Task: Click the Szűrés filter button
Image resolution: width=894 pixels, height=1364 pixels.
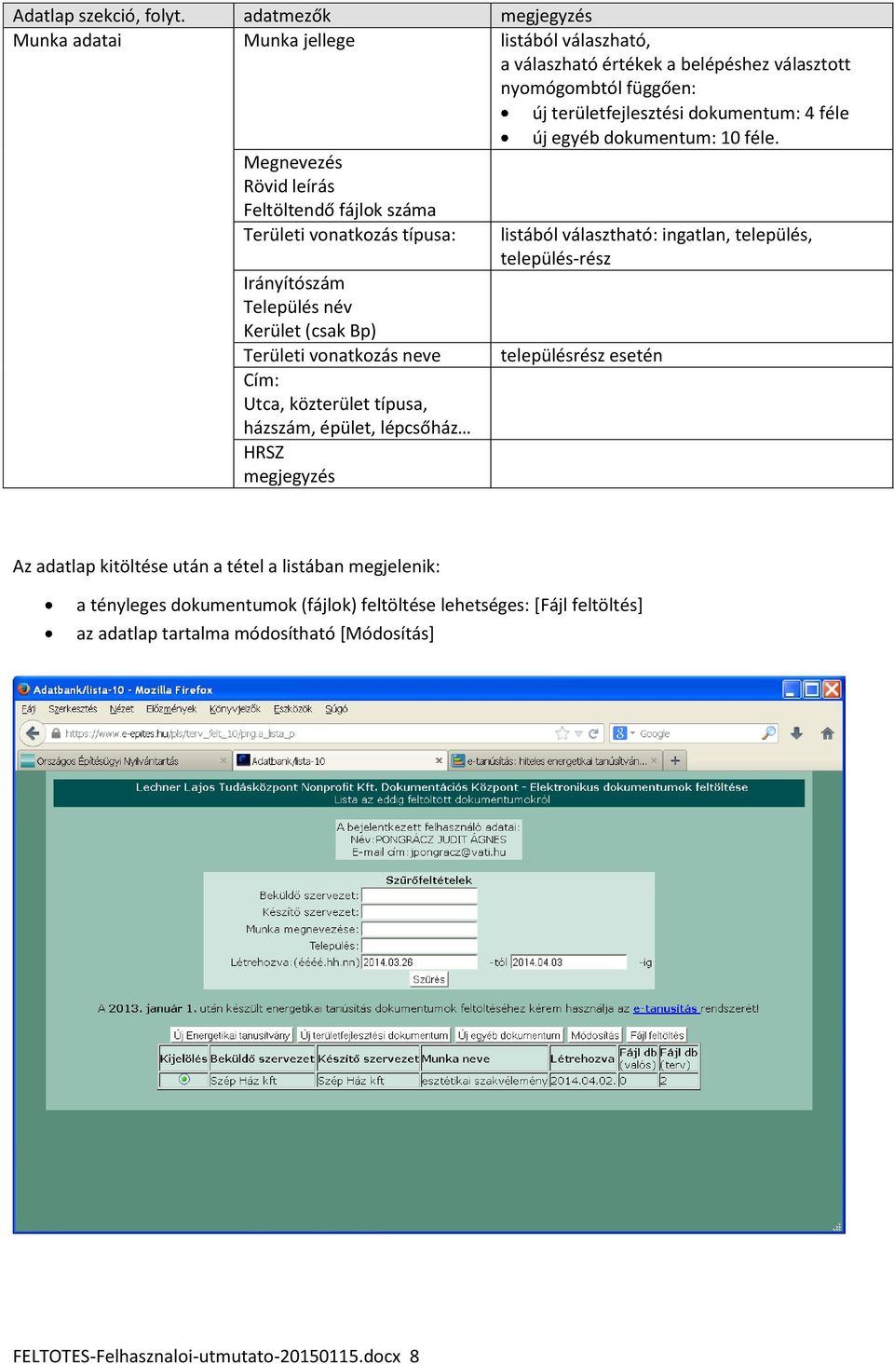Action: [429, 979]
